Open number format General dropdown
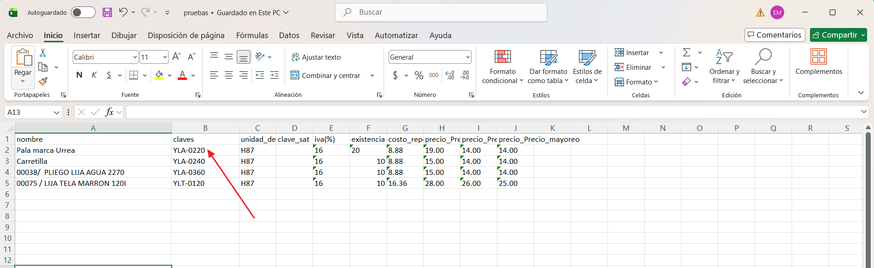This screenshot has height=268, width=874. [x=468, y=57]
